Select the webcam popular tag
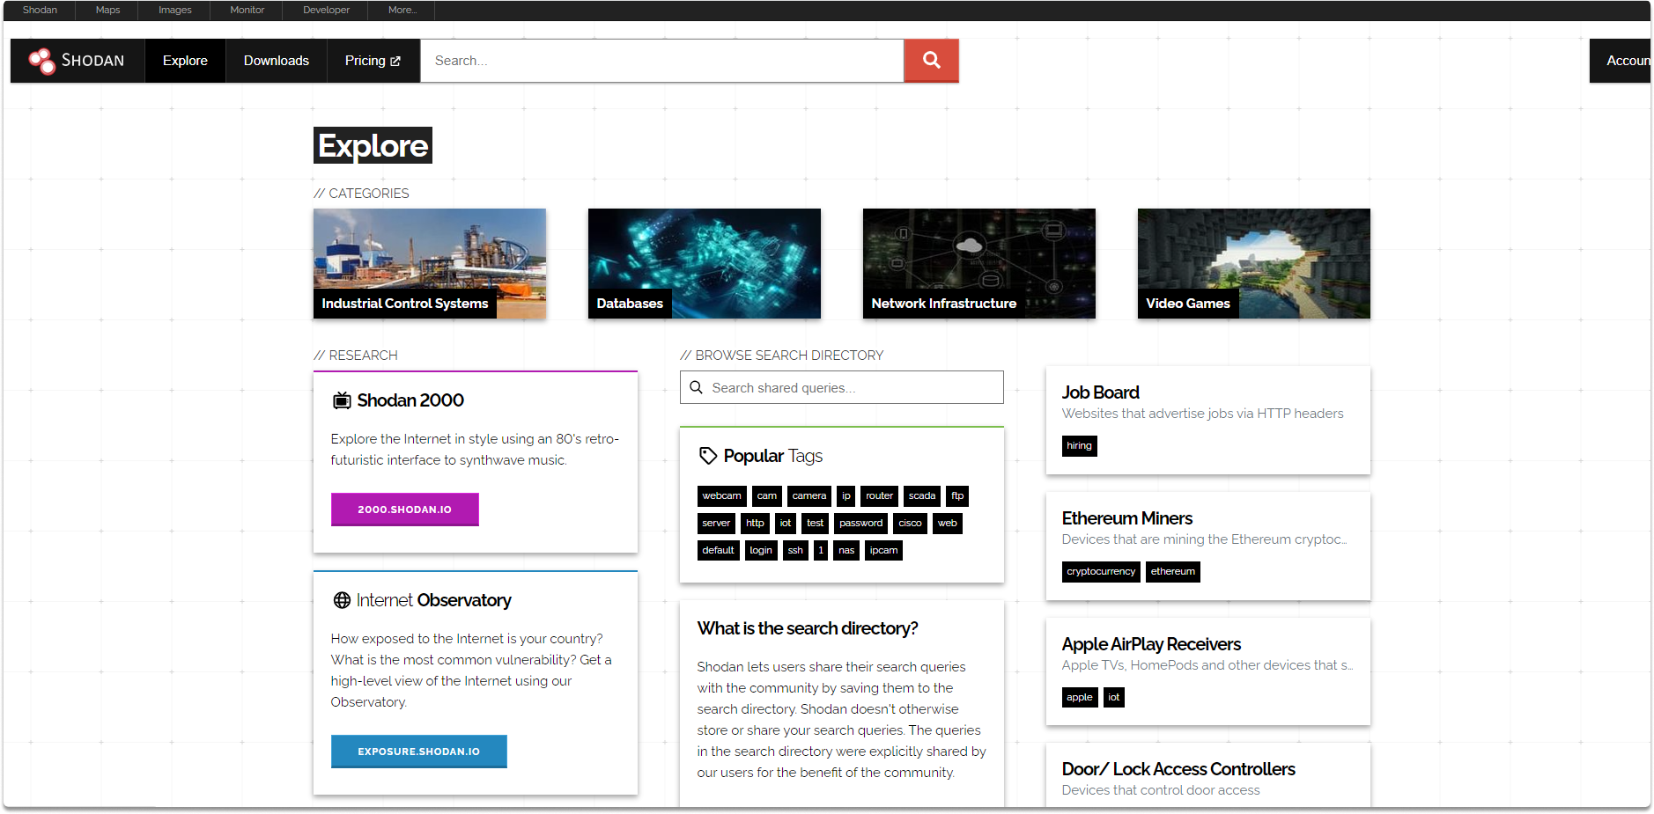Image resolution: width=1654 pixels, height=814 pixels. coord(721,496)
